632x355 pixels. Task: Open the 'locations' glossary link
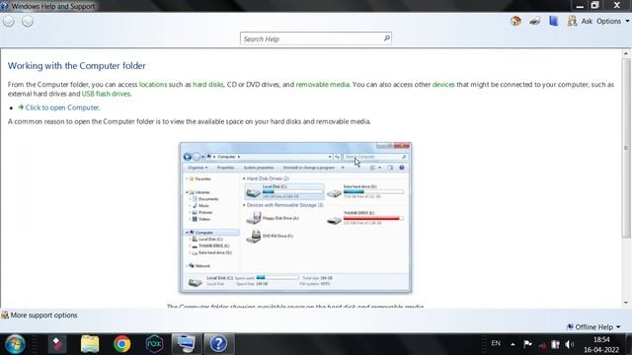(x=153, y=85)
